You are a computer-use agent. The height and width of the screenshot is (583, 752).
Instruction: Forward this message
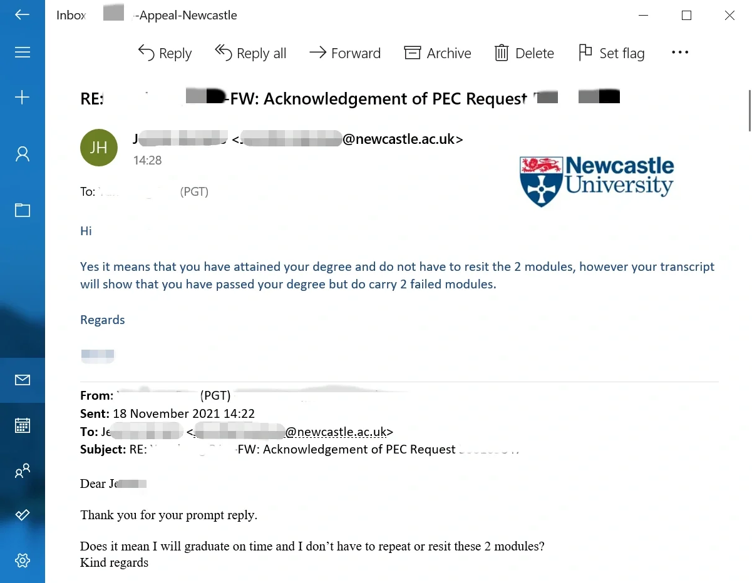(x=345, y=53)
